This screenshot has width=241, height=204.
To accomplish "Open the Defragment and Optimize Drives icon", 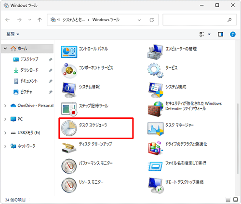I will [x=156, y=148].
